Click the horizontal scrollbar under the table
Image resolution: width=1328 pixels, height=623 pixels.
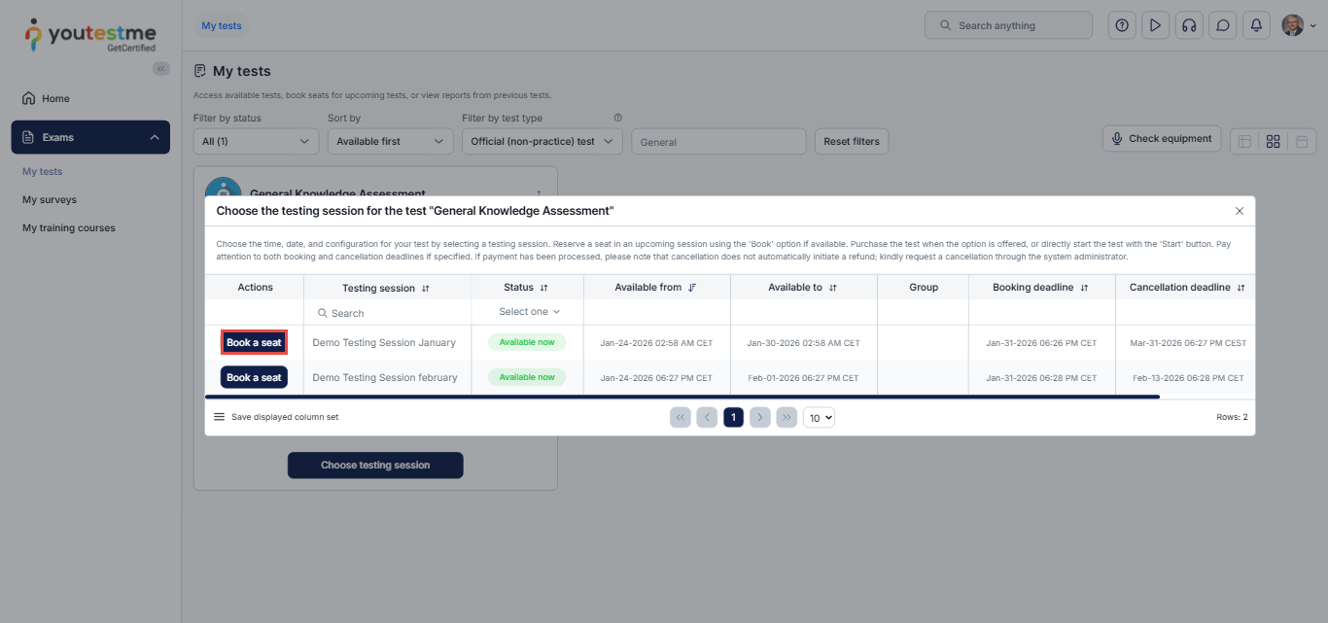coord(681,397)
